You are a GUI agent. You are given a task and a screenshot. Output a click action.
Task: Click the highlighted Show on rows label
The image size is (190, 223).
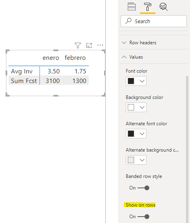[141, 205]
